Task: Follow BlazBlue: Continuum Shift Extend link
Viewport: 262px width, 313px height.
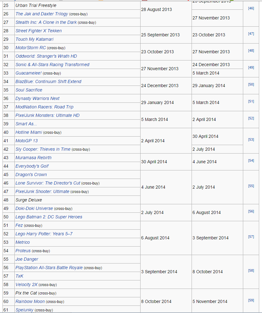Action: click(49, 81)
